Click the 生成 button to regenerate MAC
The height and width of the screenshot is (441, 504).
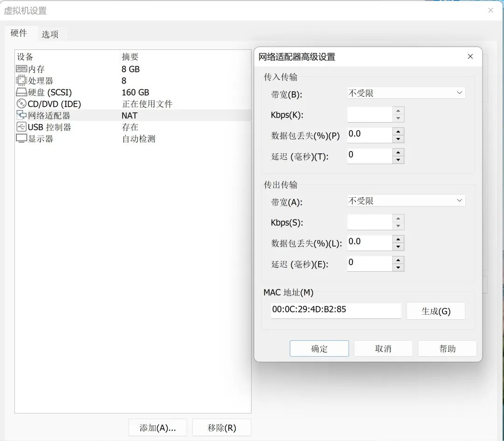point(435,310)
